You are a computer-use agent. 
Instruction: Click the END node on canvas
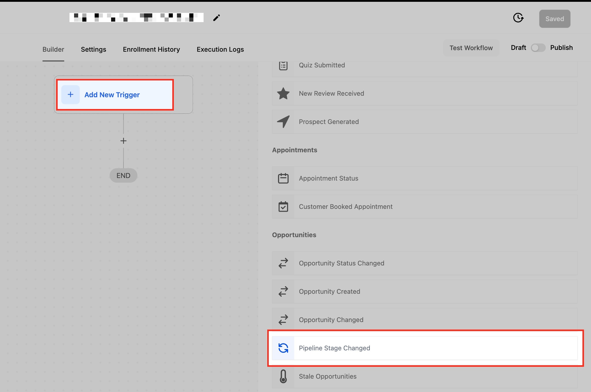123,175
